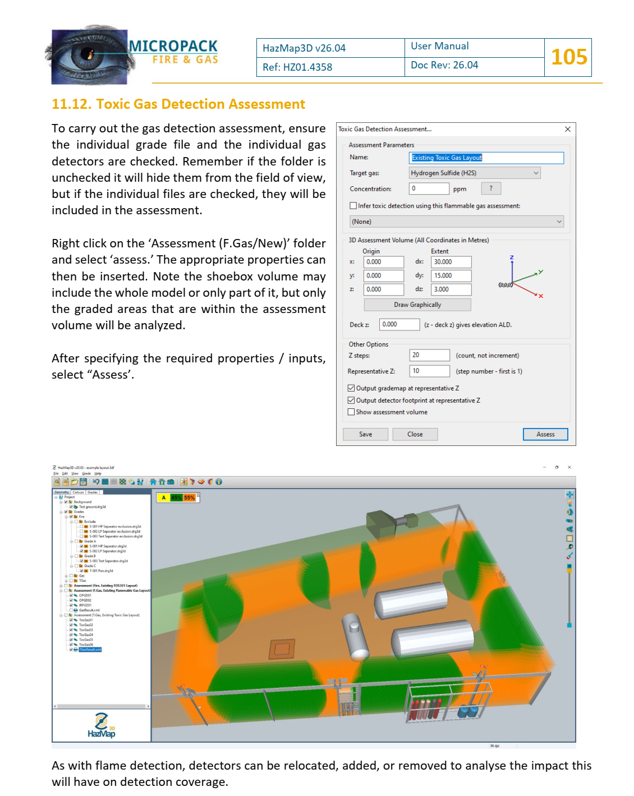Open the Help menu in HazMap3D
Screen dimensions: 634x796
[x=98, y=473]
